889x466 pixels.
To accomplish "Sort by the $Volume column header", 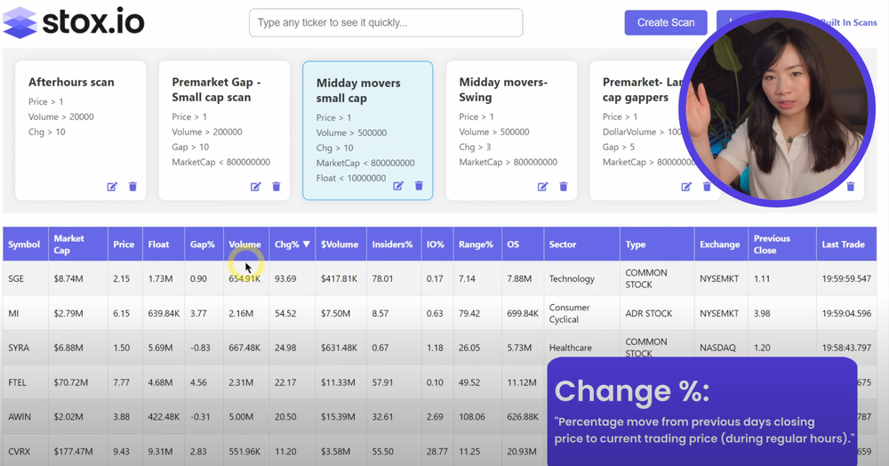I will (340, 245).
